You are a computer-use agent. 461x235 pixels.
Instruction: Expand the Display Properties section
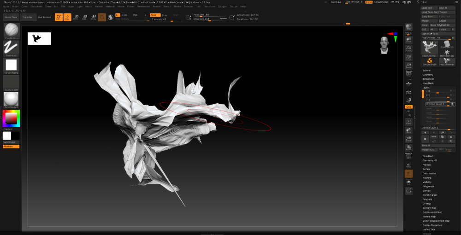coord(432,225)
